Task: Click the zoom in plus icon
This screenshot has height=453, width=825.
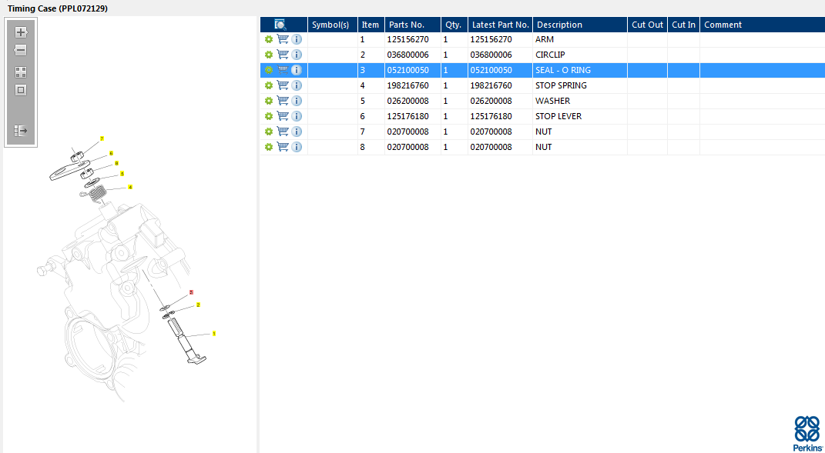Action: click(x=21, y=32)
